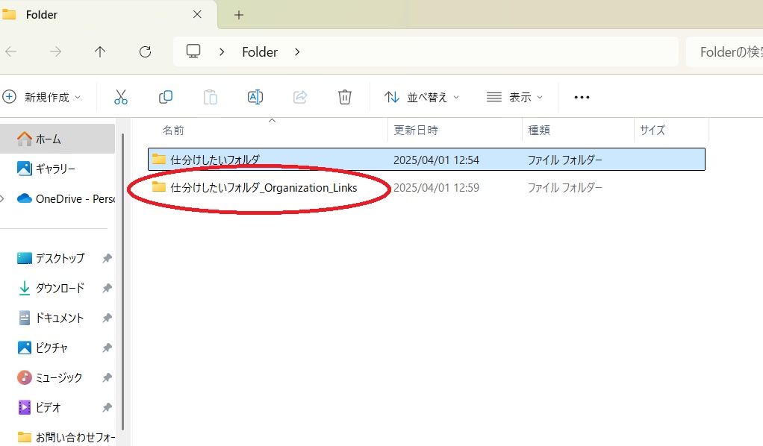
Task: Navigate up one folder level
Action: click(x=100, y=51)
